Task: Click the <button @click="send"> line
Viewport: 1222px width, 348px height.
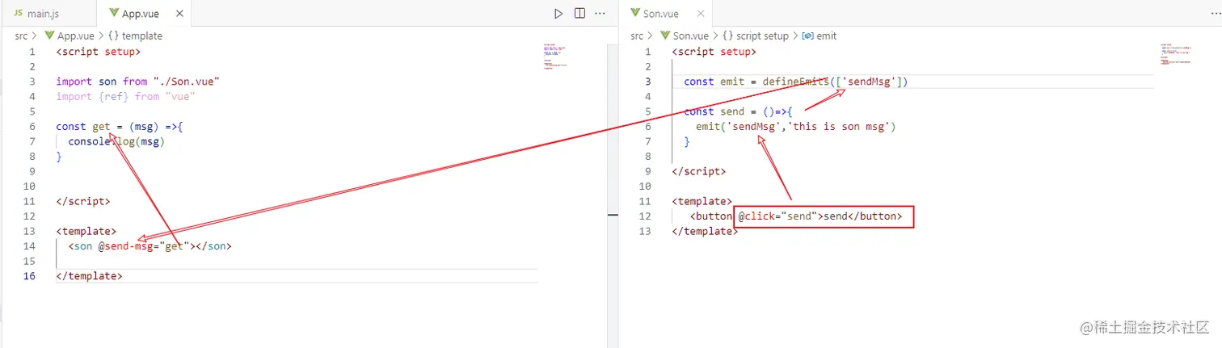Action: (795, 216)
